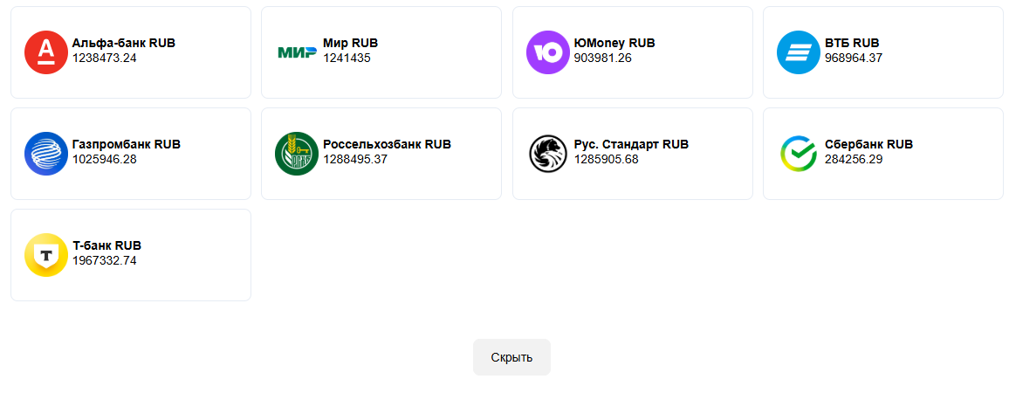1009x393 pixels.
Task: Click the Рус. Стандарт black logo icon
Action: (547, 154)
